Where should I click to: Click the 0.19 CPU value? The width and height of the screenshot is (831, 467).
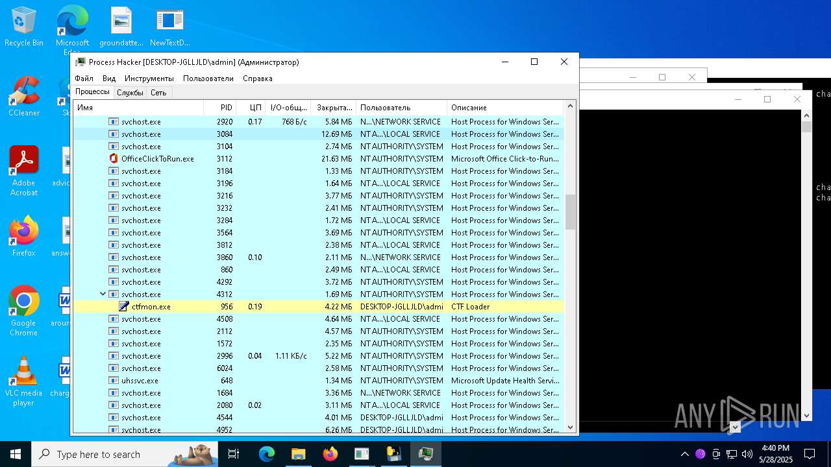(x=255, y=307)
